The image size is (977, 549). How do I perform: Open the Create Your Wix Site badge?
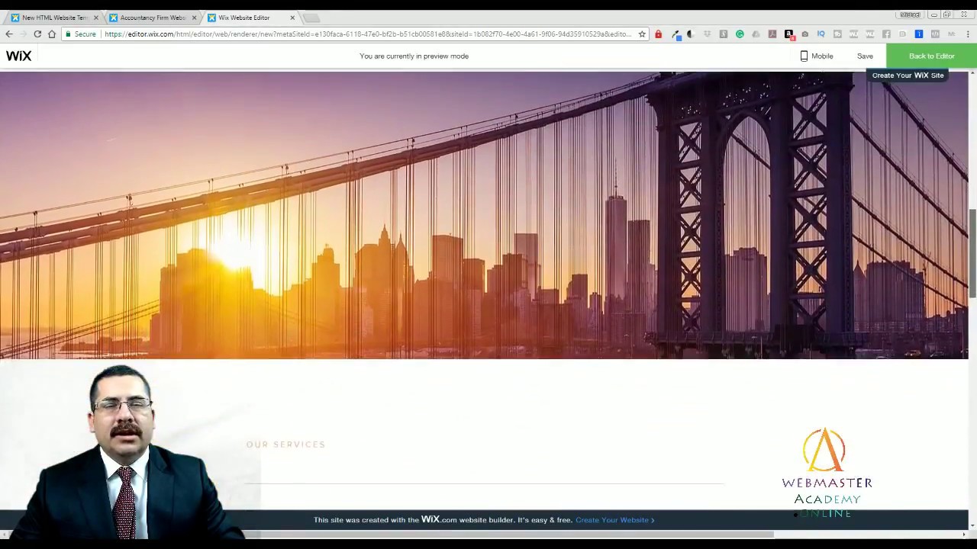[908, 75]
